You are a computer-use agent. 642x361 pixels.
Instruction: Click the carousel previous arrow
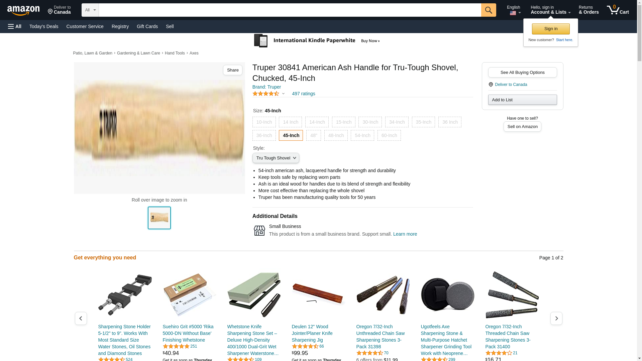click(81, 318)
